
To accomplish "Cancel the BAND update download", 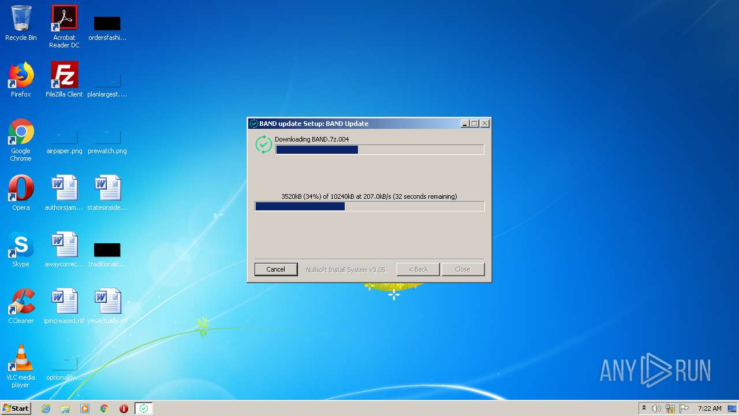I will point(276,269).
